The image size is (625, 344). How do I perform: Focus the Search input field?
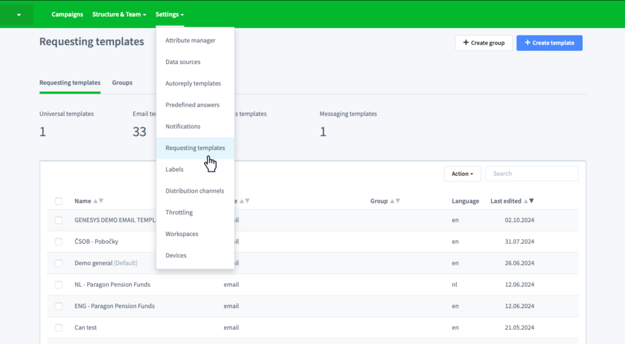[x=532, y=174]
